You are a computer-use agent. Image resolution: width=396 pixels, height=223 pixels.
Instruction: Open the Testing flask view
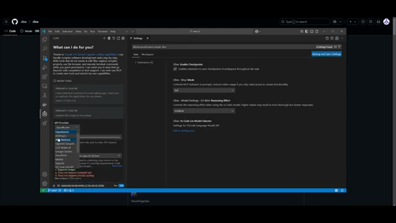45,95
